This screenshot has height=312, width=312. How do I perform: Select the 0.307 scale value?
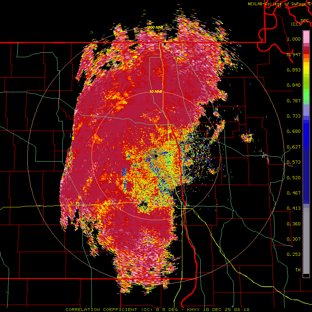pos(294,239)
